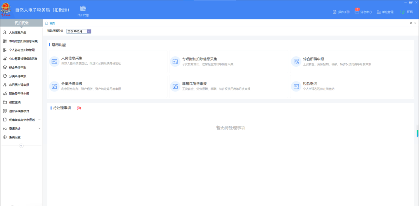
Task: Click the 公益慈善捐赠信息采集 sidebar icon
Action: click(x=5, y=59)
